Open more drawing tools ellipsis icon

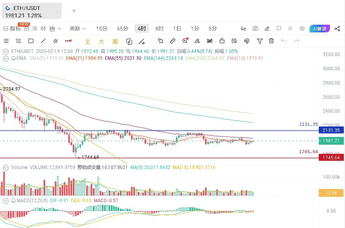click(x=69, y=41)
